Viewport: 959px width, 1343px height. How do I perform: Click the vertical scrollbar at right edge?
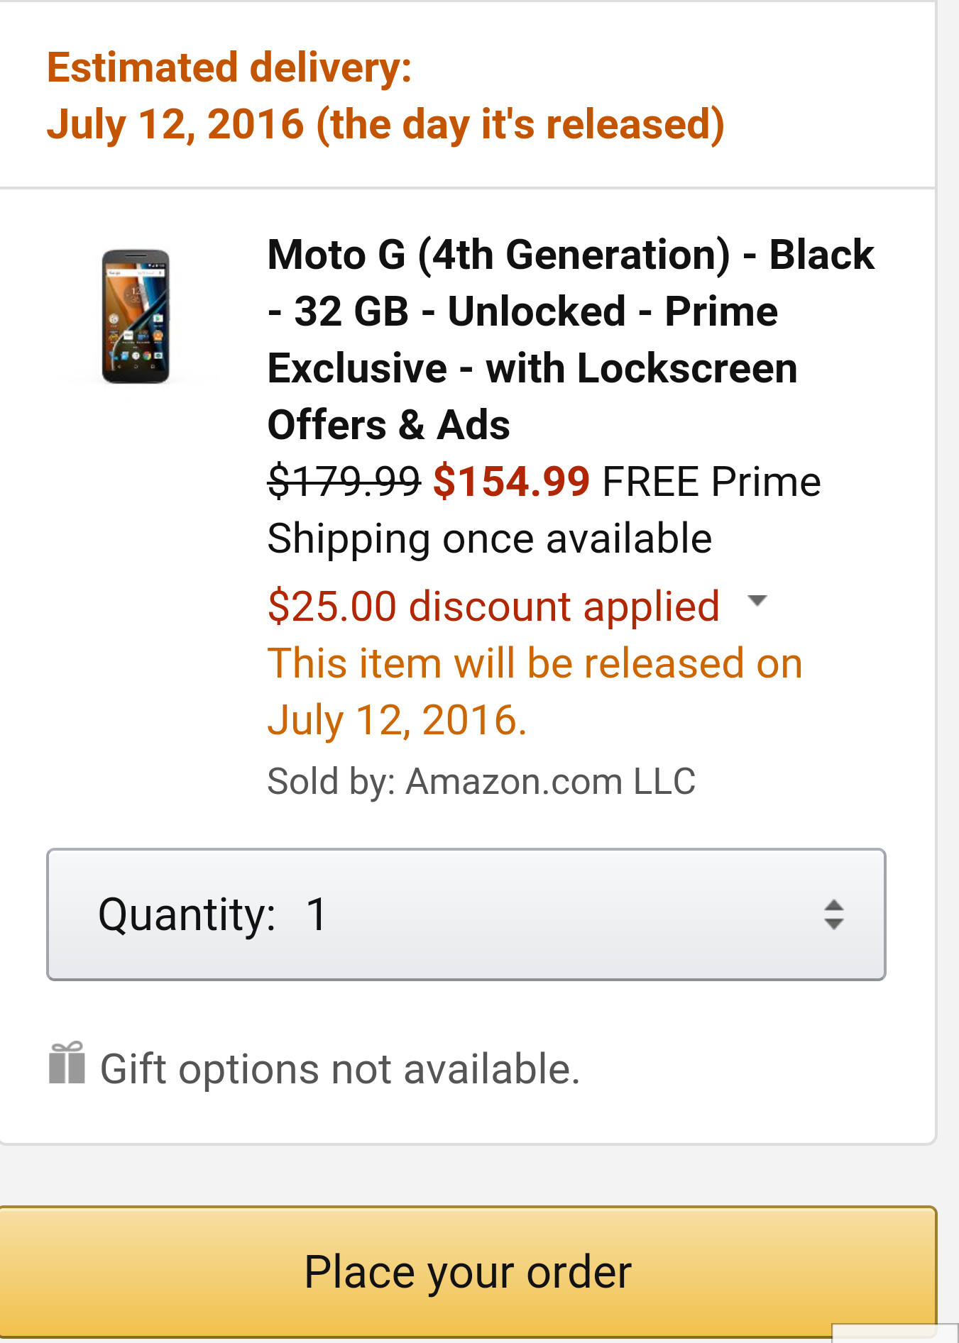coord(948,568)
